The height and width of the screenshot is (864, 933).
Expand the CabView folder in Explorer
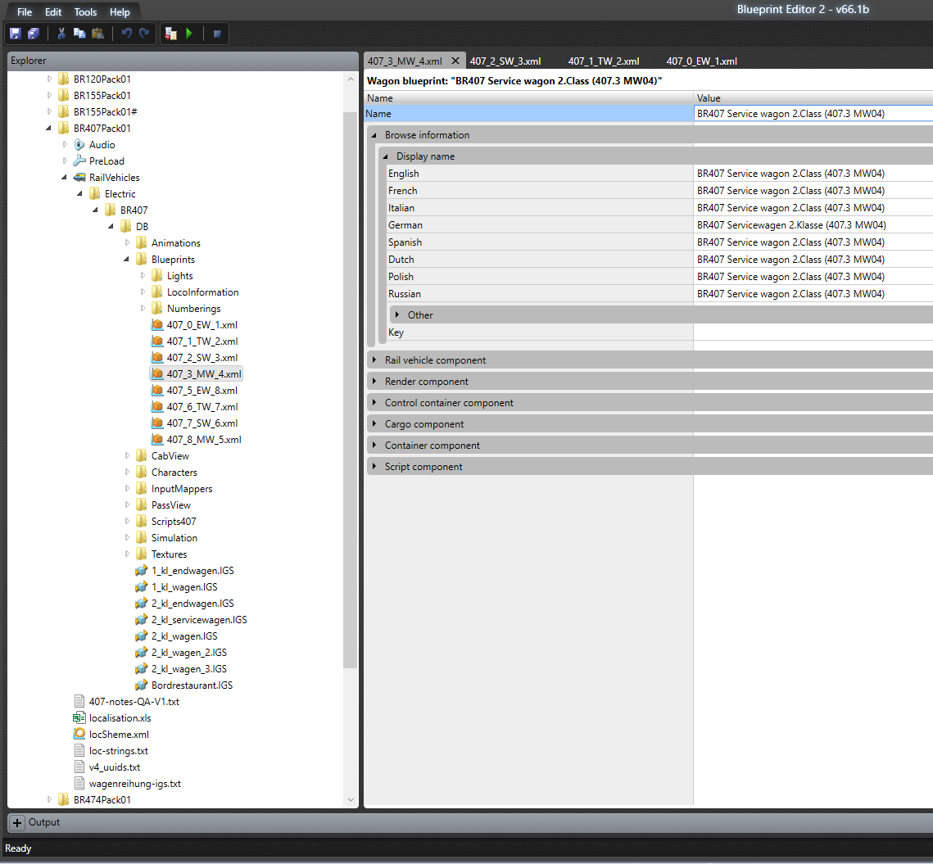coord(128,456)
